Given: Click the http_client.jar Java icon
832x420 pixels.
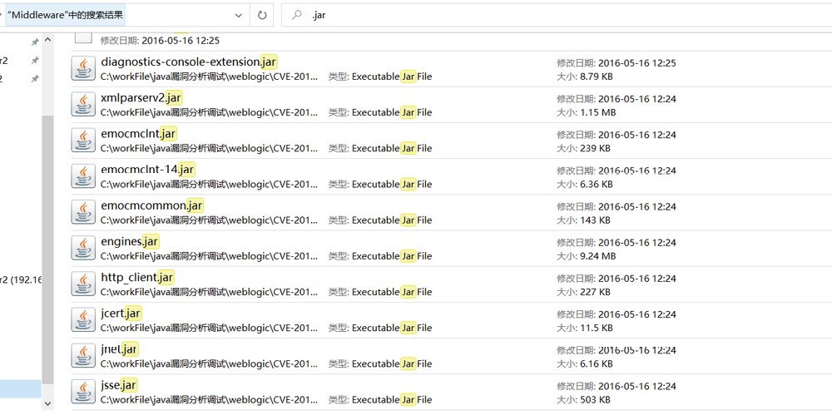Looking at the screenshot, I should click(x=83, y=284).
